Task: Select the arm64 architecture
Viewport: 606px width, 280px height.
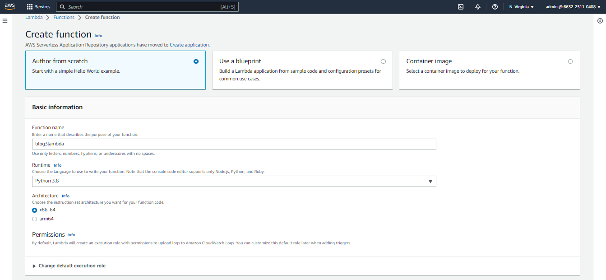Action: pyautogui.click(x=35, y=219)
